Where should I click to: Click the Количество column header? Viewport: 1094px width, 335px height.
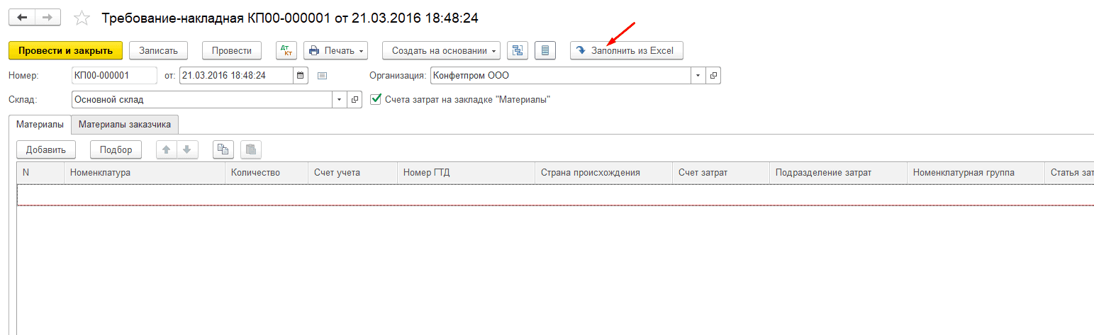tap(267, 172)
